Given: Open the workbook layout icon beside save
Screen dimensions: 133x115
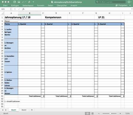Looking at the screenshot, I should (14, 2).
